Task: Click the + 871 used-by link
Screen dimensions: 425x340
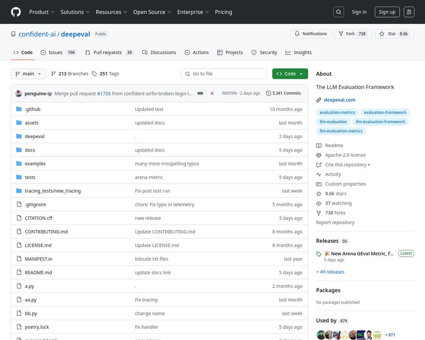Action: [390, 335]
